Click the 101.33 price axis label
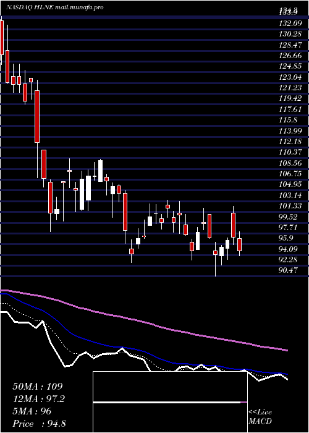The height and width of the screenshot is (433, 309). click(290, 206)
